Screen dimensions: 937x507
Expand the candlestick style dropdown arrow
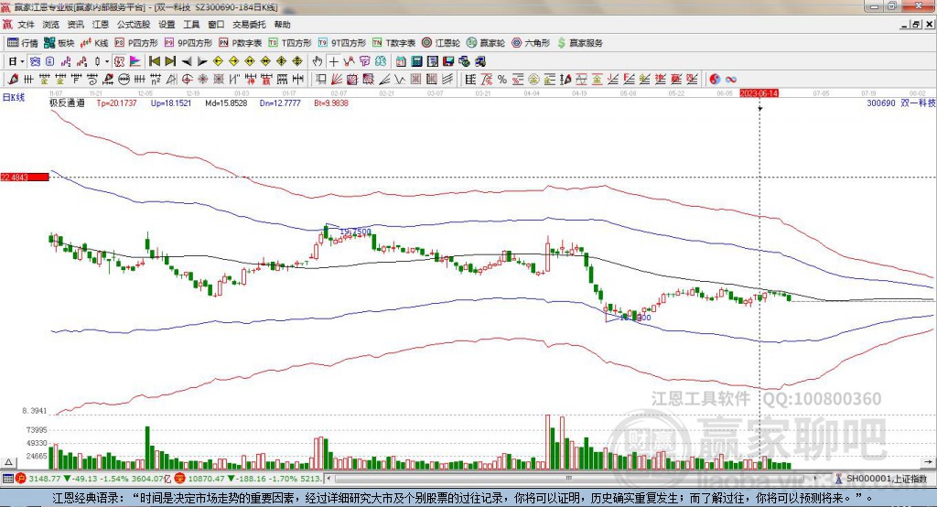[x=107, y=61]
